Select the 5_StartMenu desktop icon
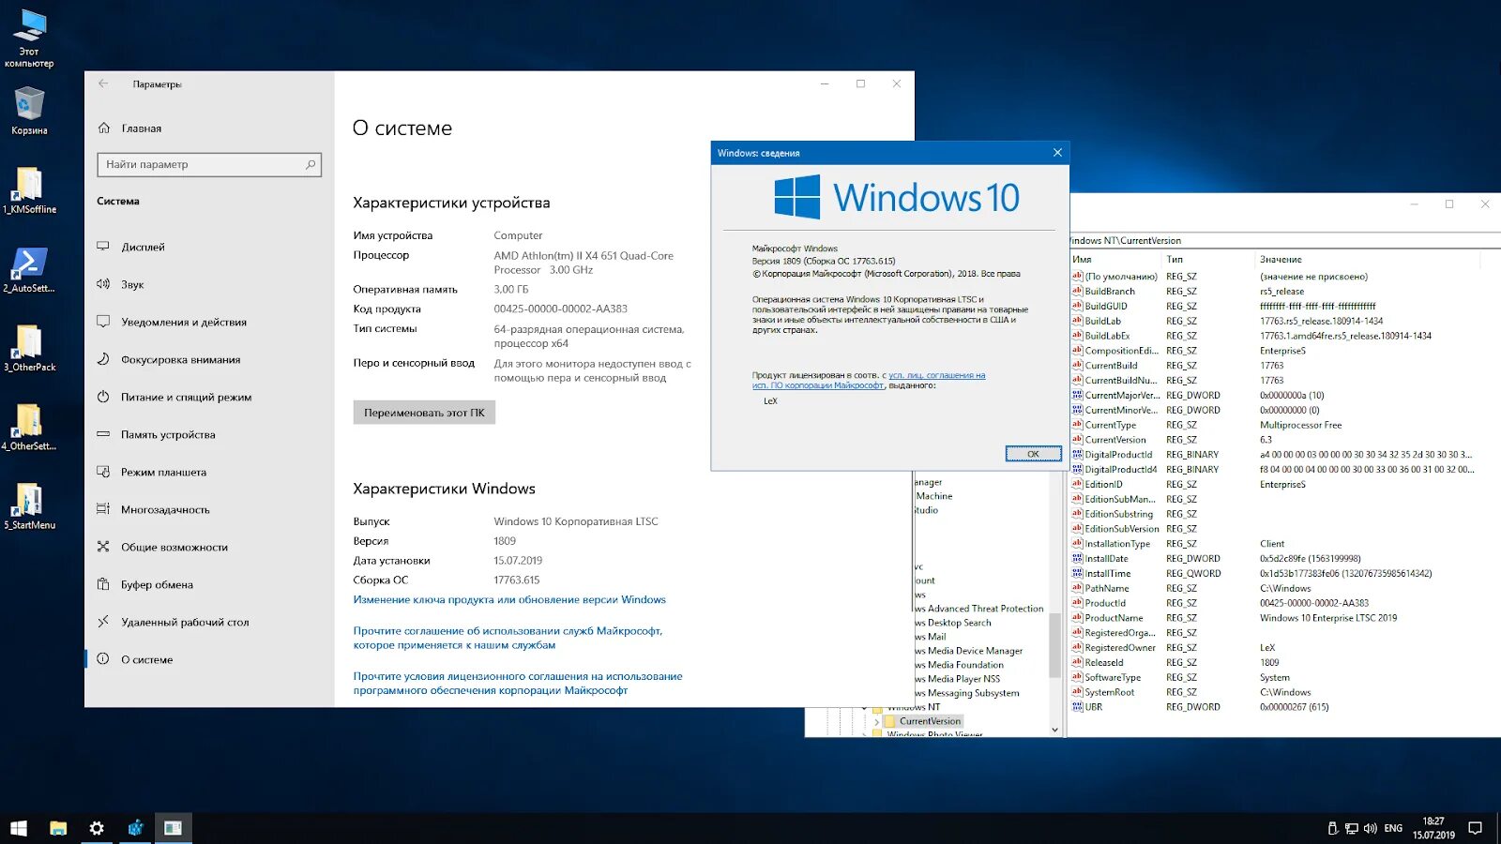The height and width of the screenshot is (844, 1501). pos(29,506)
